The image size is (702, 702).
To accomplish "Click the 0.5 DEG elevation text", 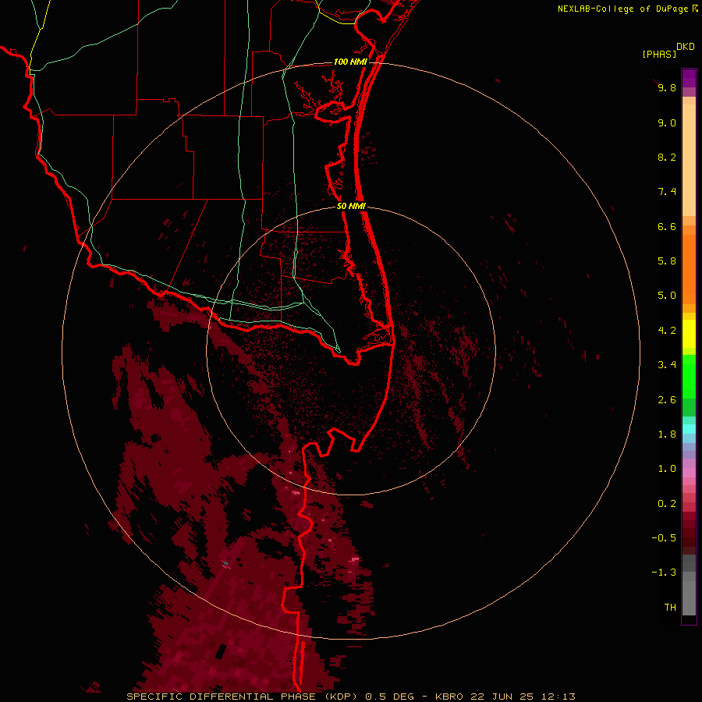I will pos(391,697).
